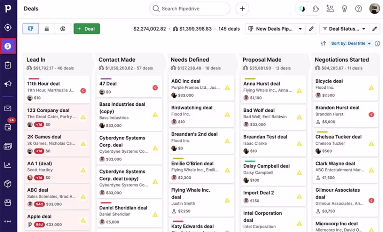Screen dimensions: 383x232
Task: Switch to the forecast view
Action: pyautogui.click(x=63, y=29)
